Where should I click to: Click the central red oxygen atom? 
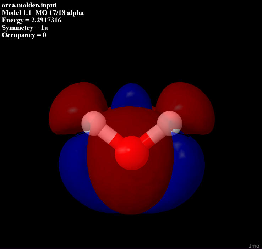pos(132,153)
